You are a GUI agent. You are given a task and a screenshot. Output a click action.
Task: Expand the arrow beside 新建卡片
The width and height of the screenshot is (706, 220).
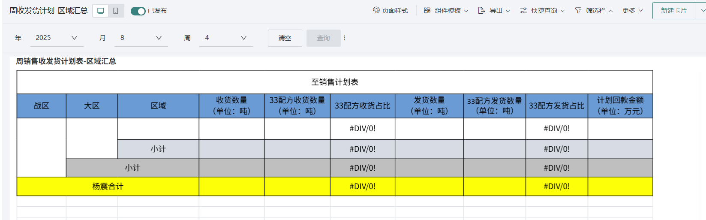[x=702, y=11]
